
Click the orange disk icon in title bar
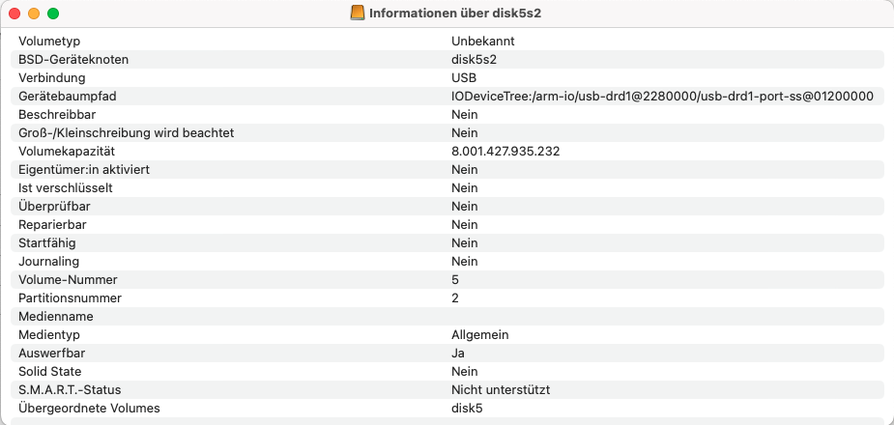pyautogui.click(x=358, y=14)
